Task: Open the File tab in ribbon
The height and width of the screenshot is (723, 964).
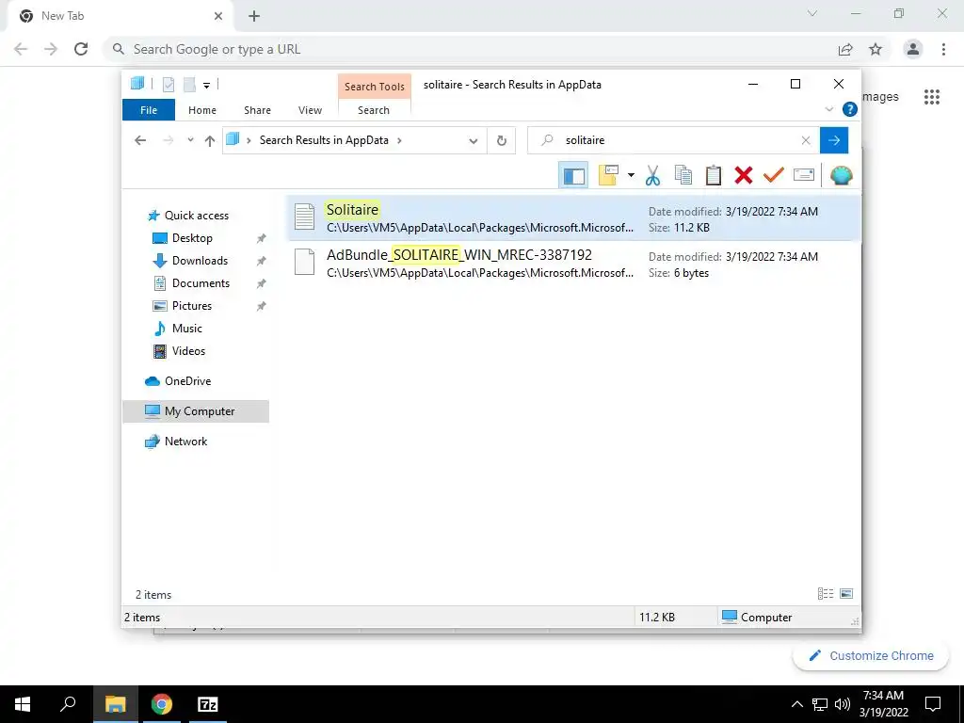Action: pyautogui.click(x=149, y=110)
